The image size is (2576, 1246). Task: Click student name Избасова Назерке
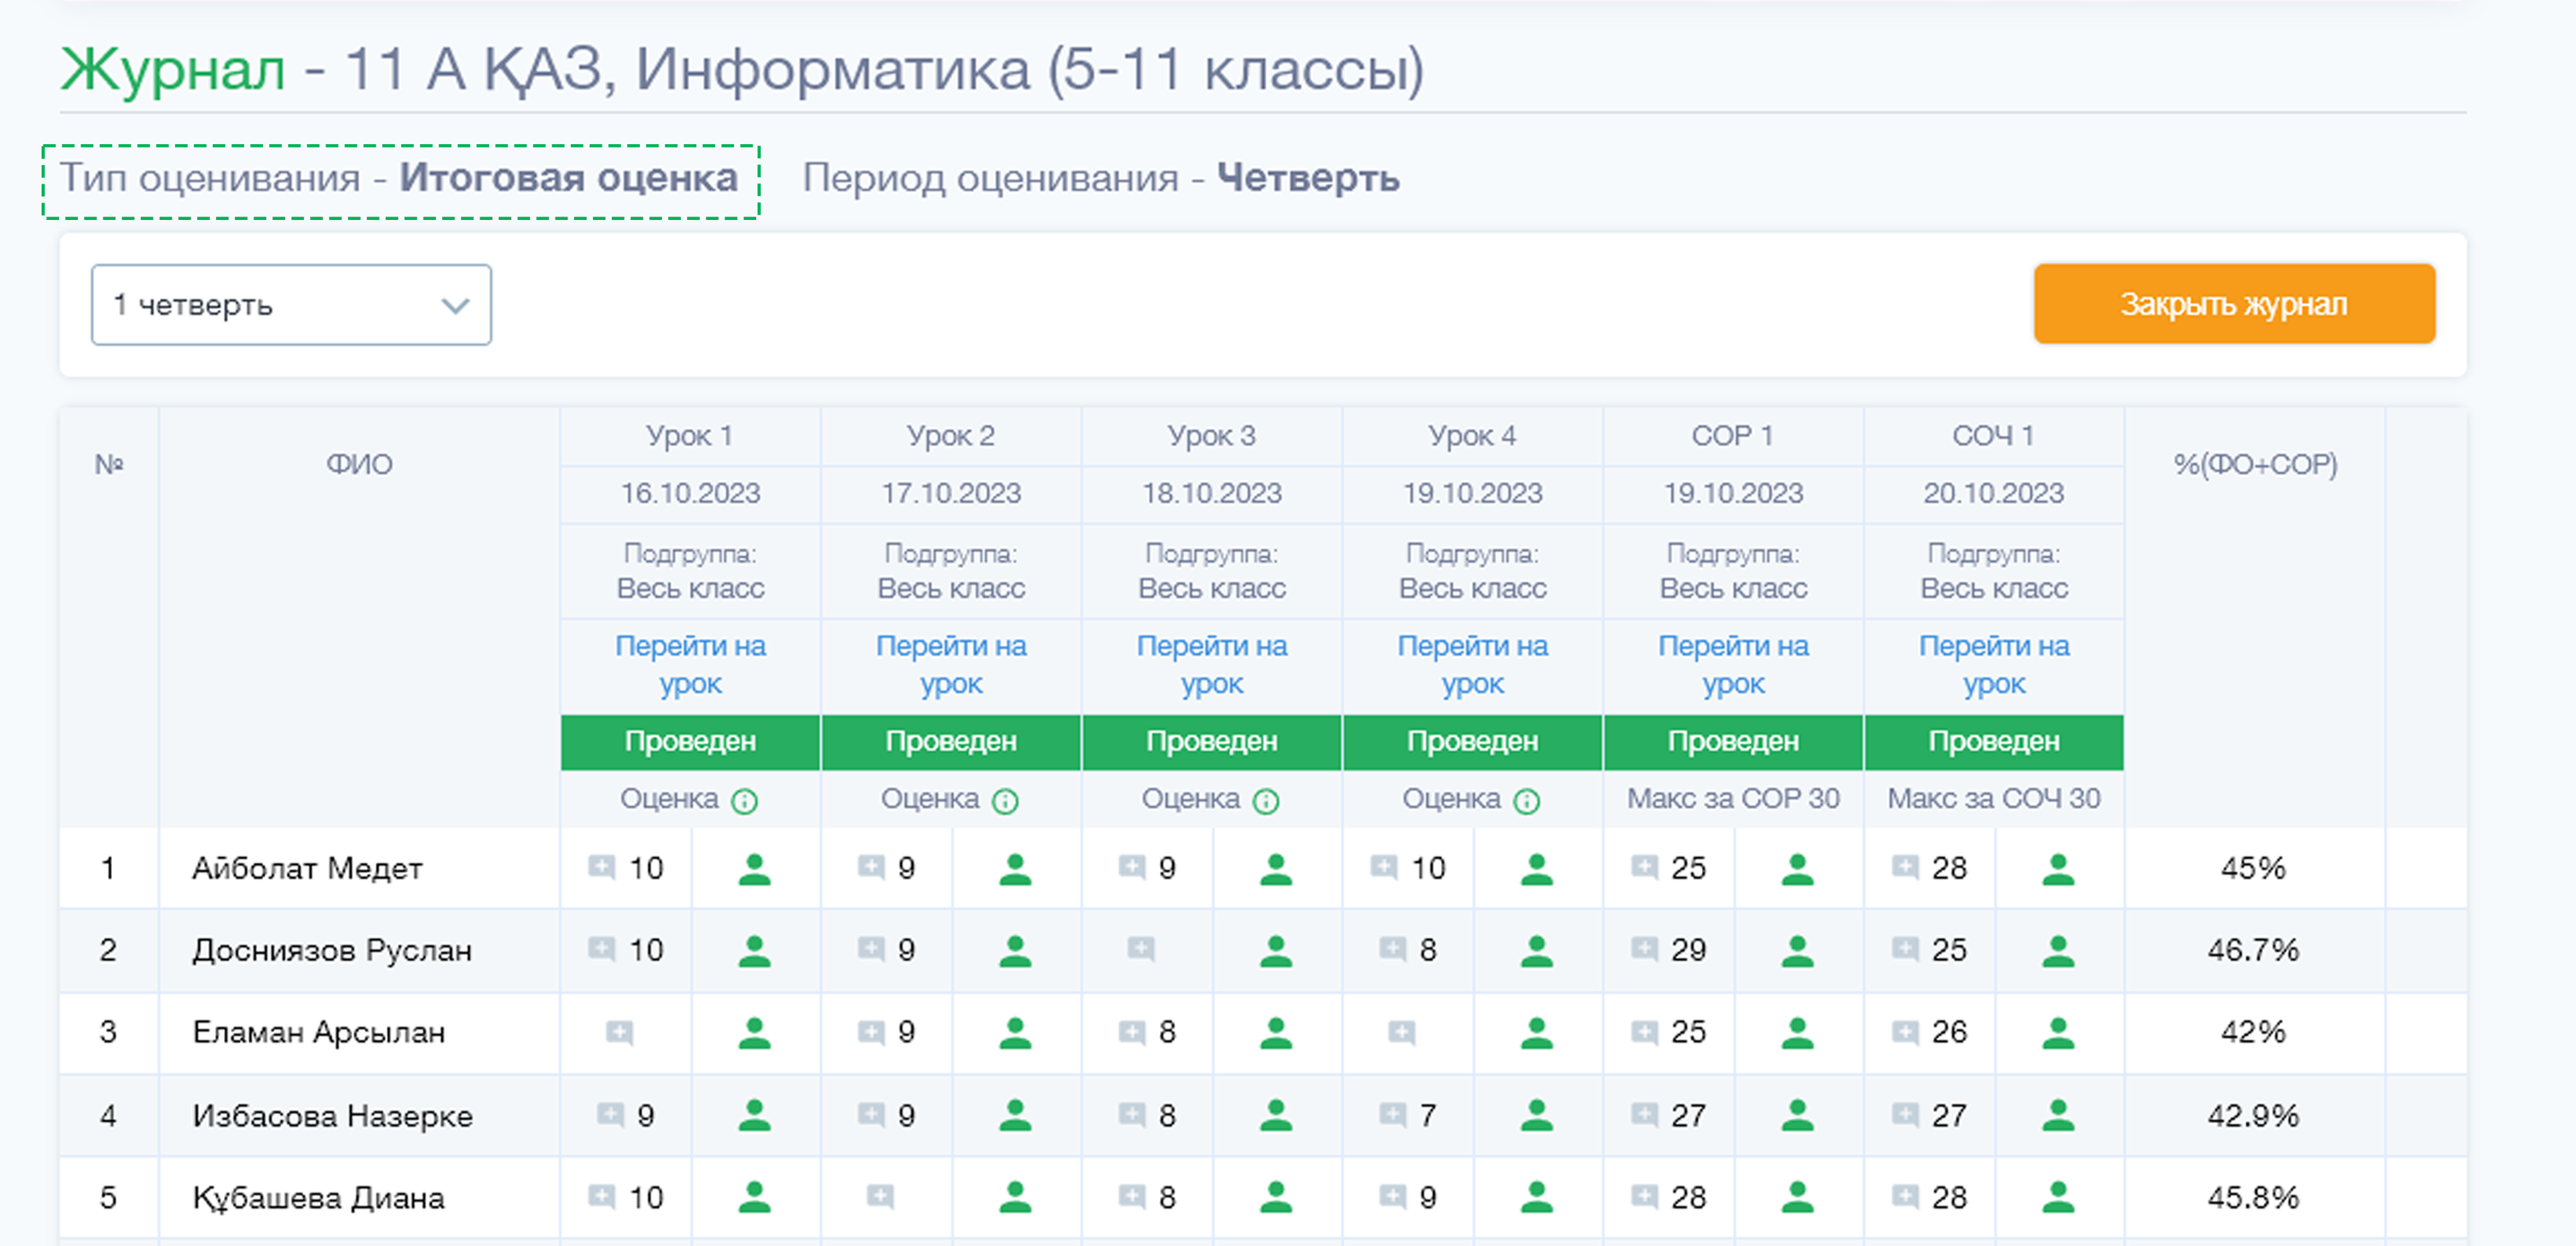[332, 1116]
